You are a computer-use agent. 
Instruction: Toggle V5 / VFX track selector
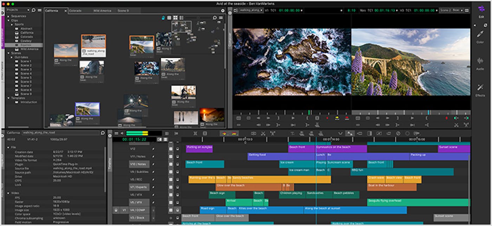139,203
